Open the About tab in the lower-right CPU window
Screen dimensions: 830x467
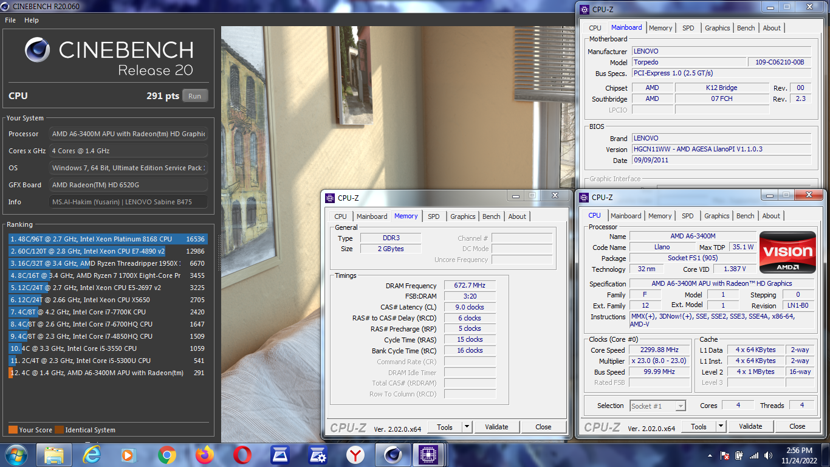pyautogui.click(x=771, y=216)
